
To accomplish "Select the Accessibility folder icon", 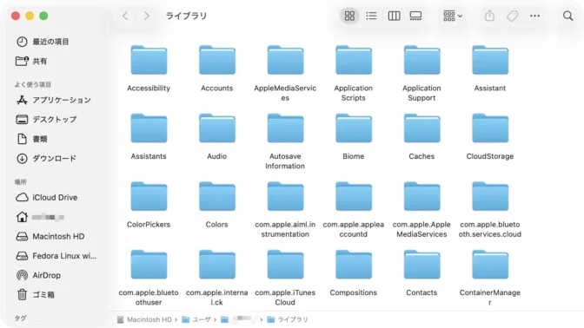I will tap(149, 60).
